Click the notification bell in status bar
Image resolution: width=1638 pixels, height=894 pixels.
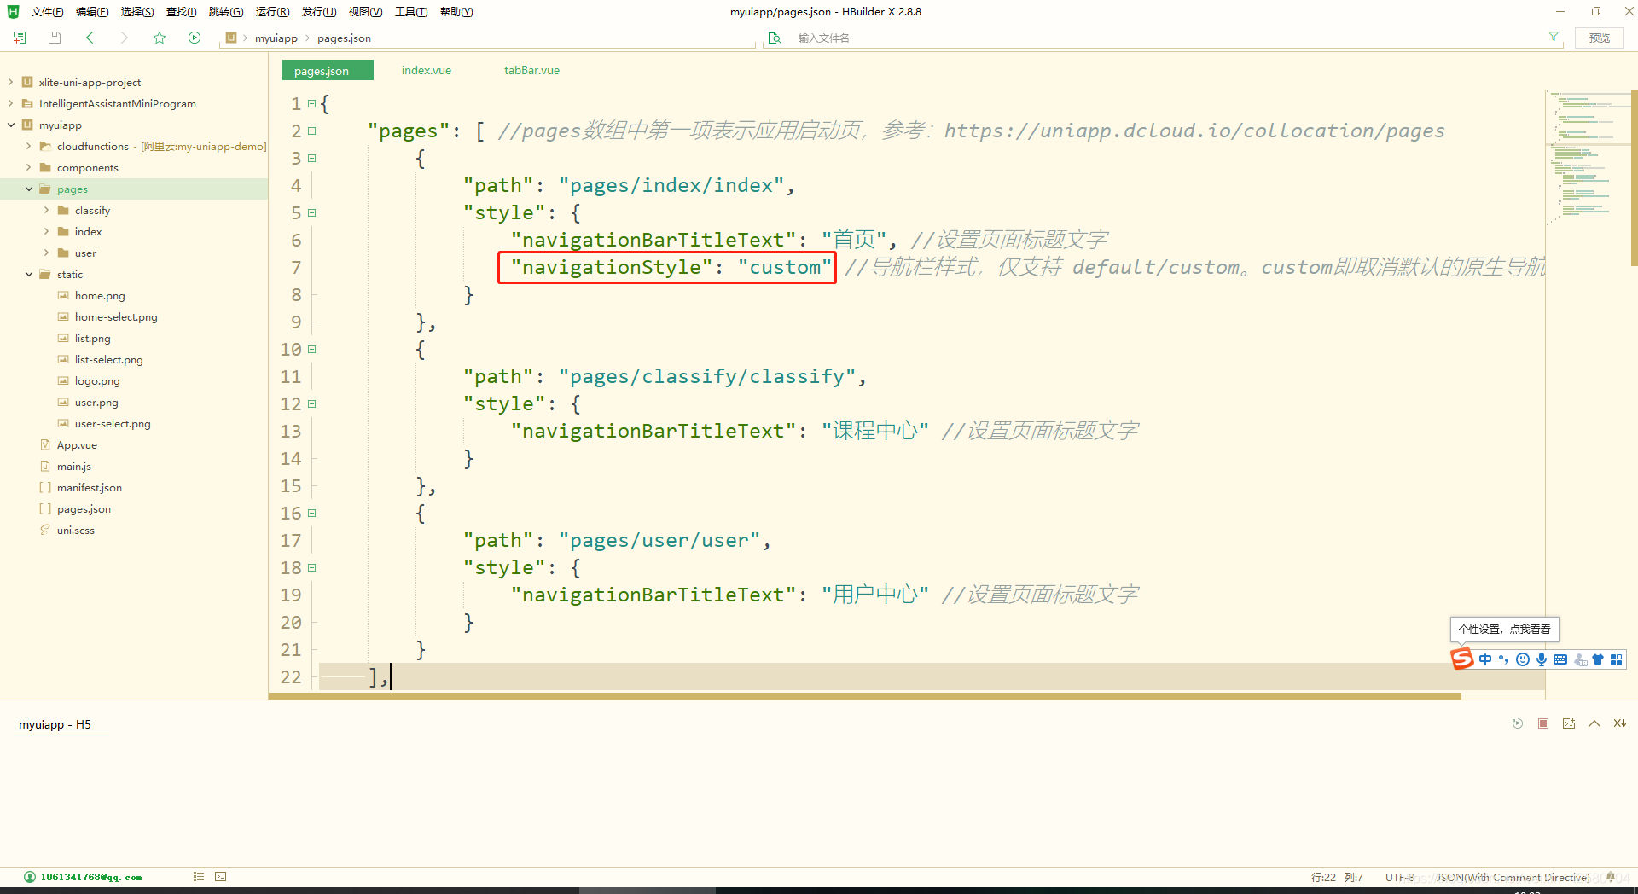point(1610,877)
